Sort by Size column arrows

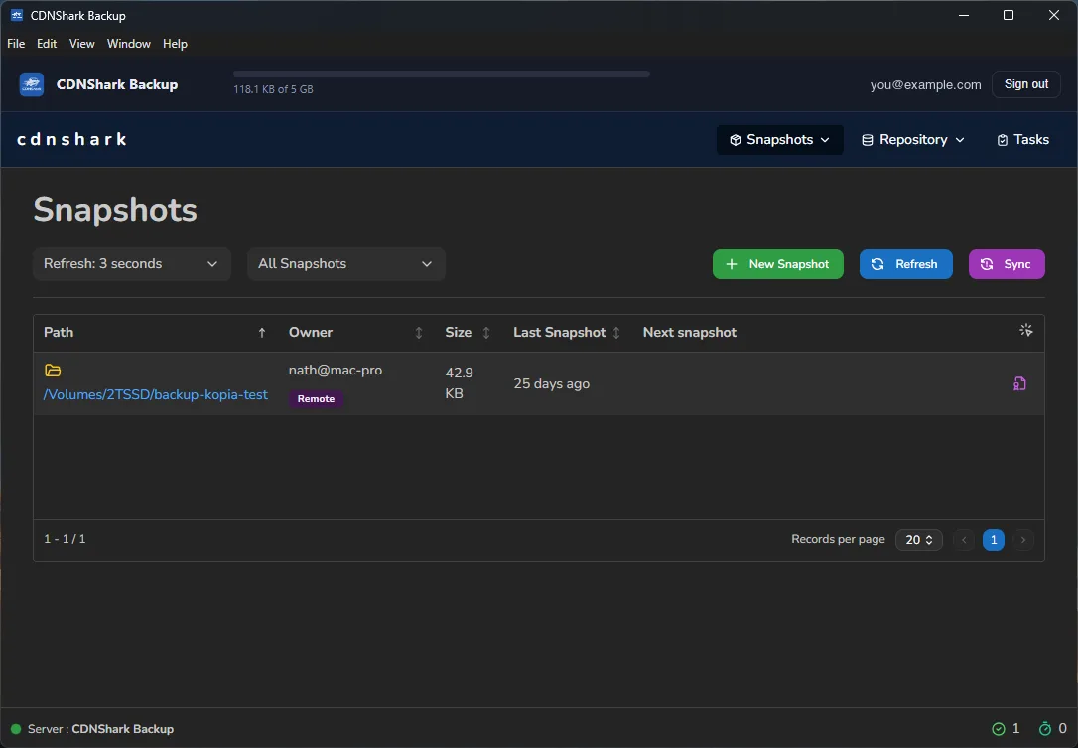(x=486, y=333)
